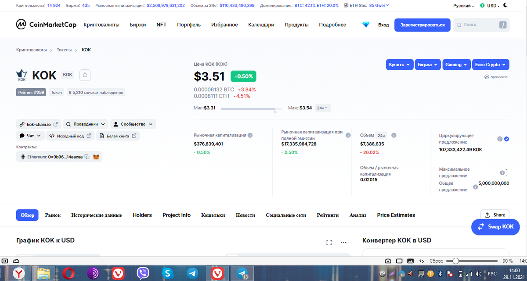Open Купить dropdown button
Image resolution: width=527 pixels, height=281 pixels.
pos(400,65)
